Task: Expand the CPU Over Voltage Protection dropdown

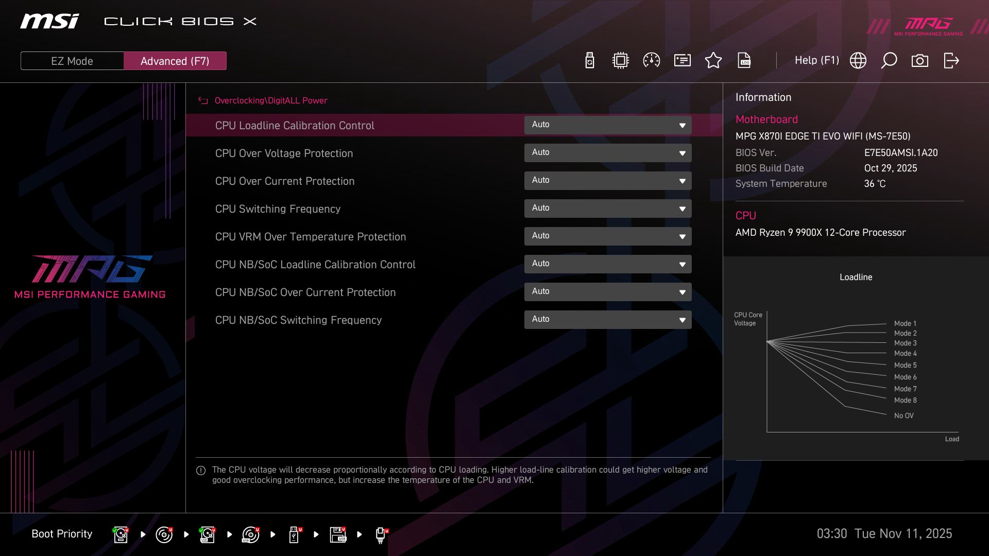Action: (x=608, y=152)
